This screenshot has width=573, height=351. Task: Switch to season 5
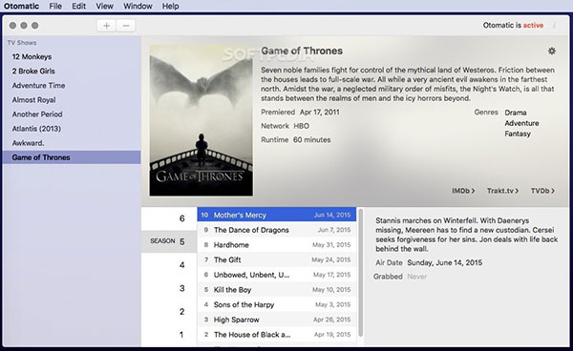pos(169,241)
